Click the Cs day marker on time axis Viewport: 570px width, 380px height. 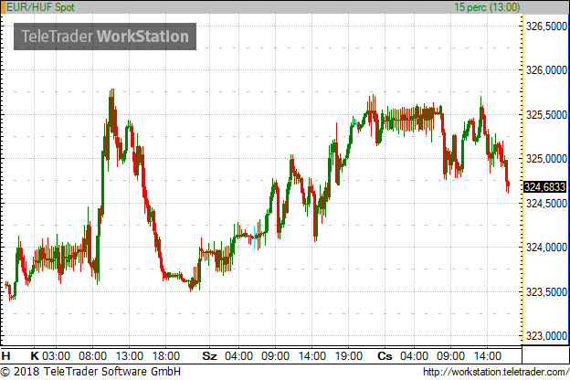[x=385, y=355]
